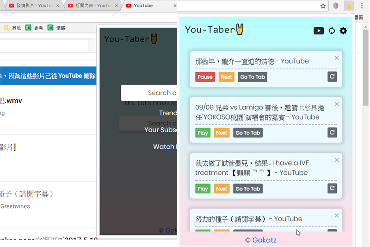Open the Gokatz link in popup footer
This screenshot has width=370, height=247.
pos(264,240)
